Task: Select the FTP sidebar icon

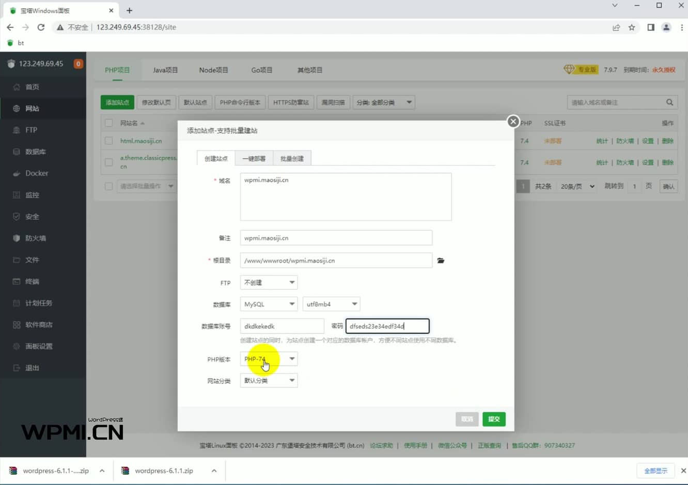Action: pos(32,130)
